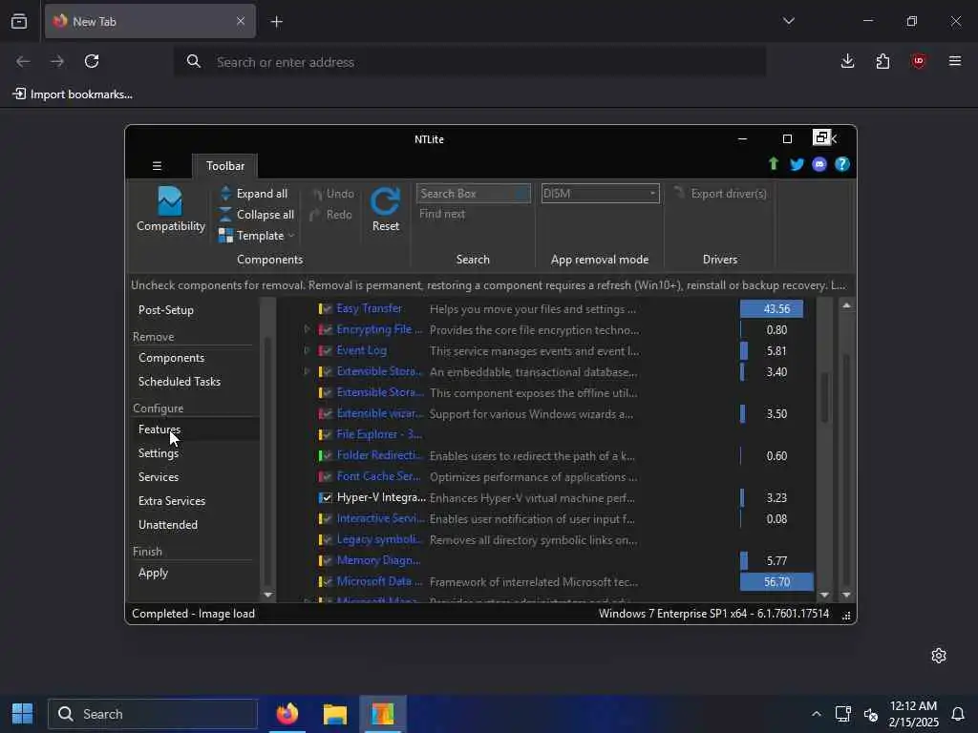Uncheck the Event Log component

coord(327,351)
